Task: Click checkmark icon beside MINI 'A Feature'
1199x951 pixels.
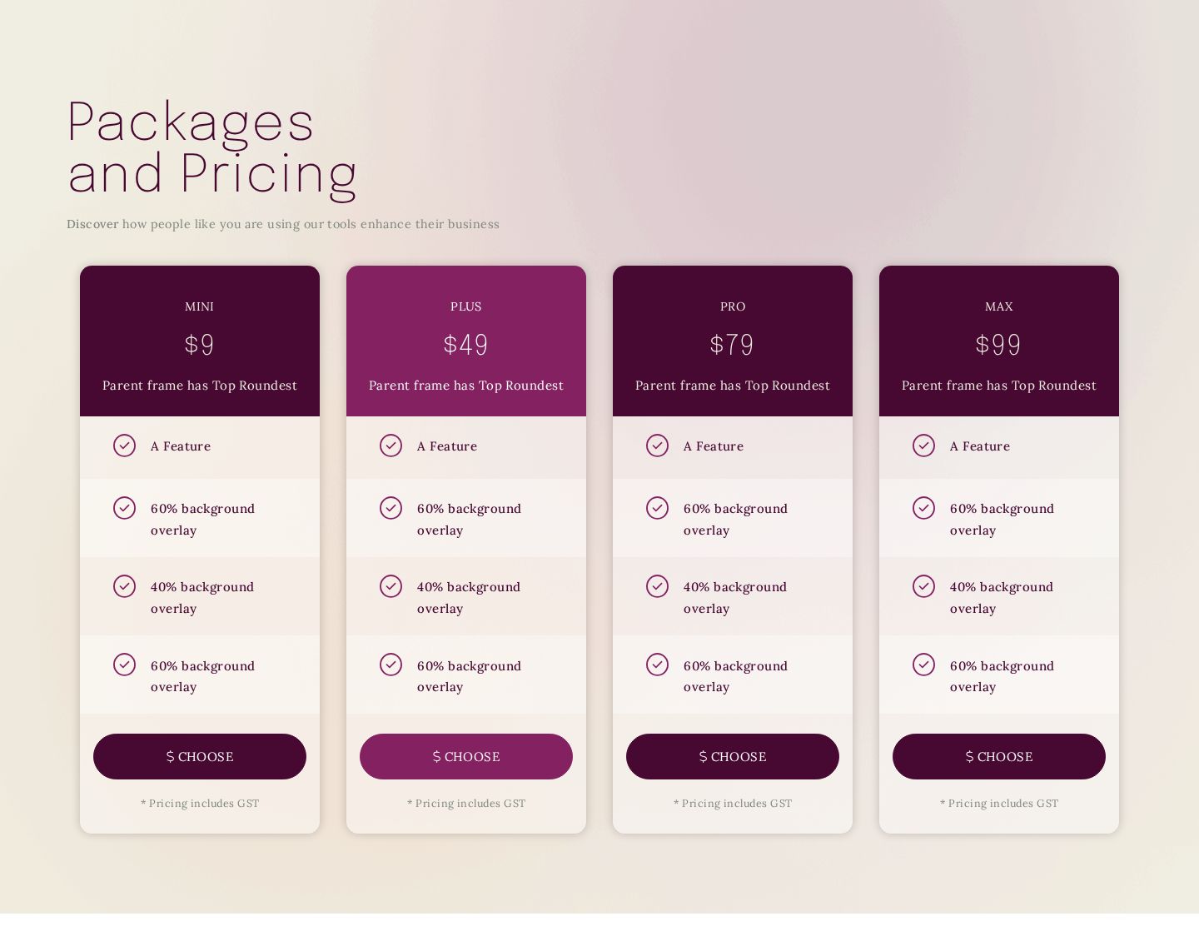Action: click(124, 446)
